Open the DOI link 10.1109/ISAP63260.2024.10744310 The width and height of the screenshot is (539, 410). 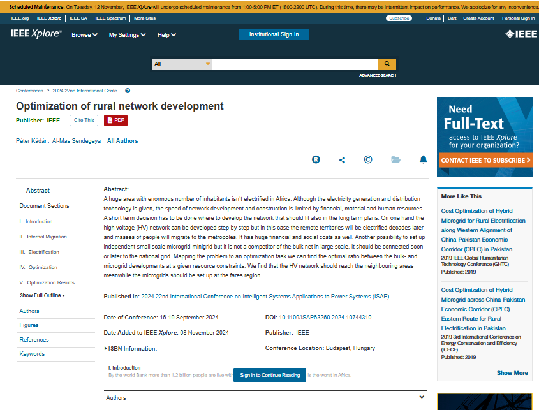point(325,318)
